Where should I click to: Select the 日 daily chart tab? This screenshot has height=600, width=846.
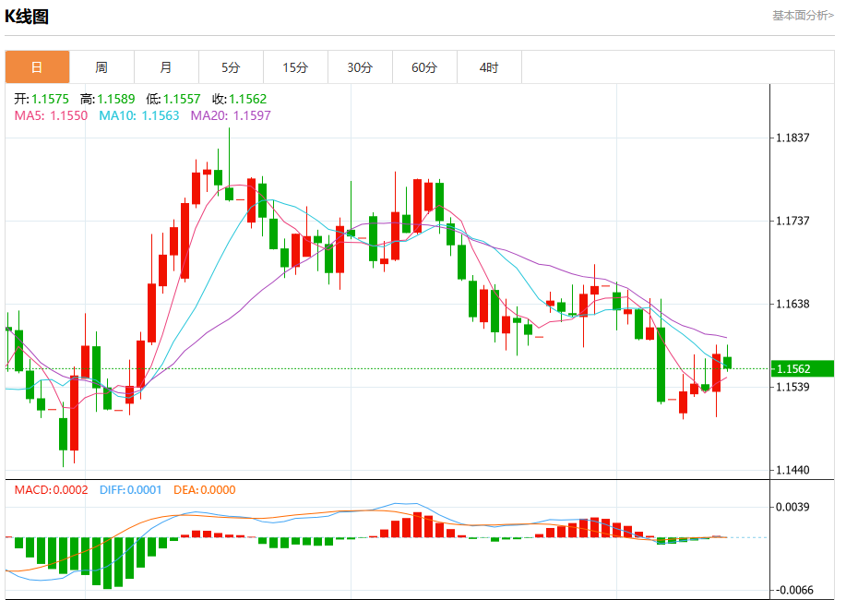[37, 67]
